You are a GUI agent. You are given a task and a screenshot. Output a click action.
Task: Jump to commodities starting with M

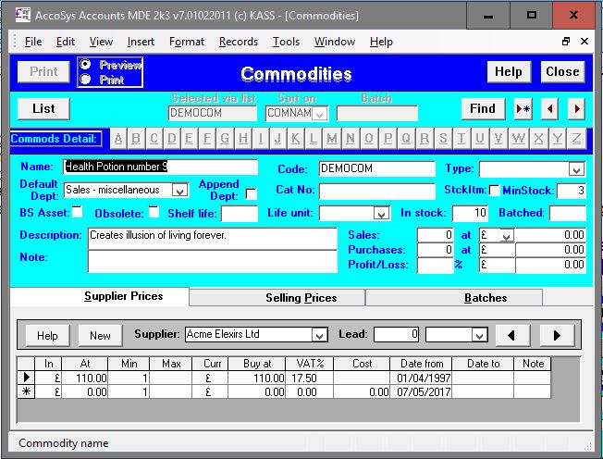tap(332, 139)
